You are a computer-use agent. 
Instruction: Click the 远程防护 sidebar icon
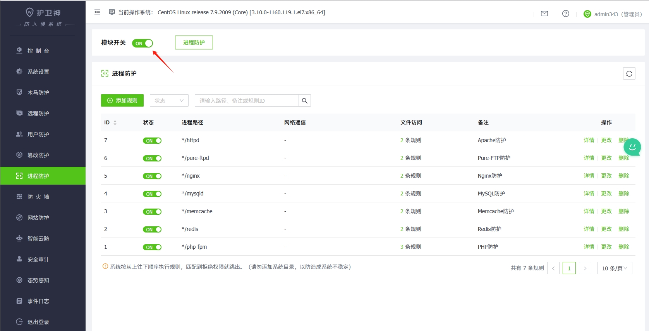click(19, 113)
